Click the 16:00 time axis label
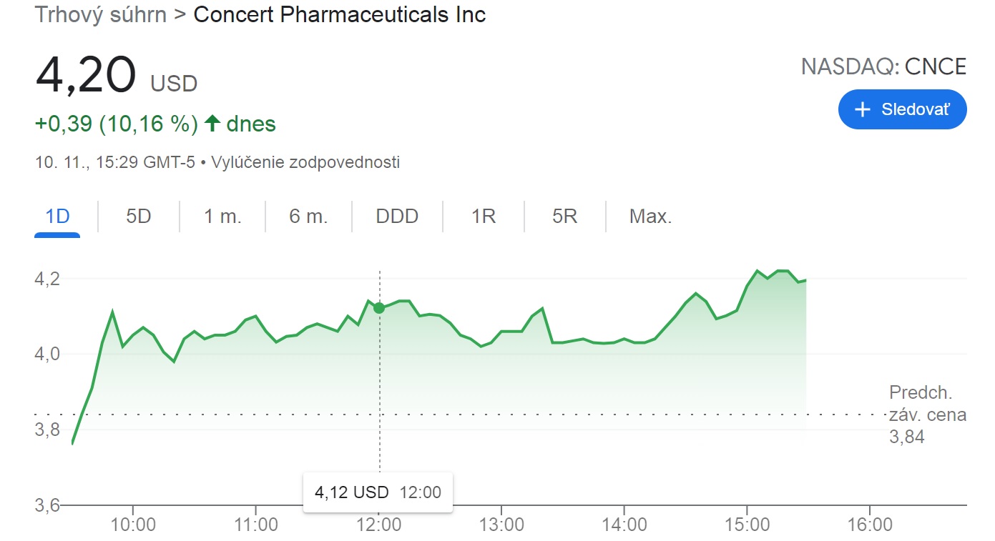The width and height of the screenshot is (995, 541). [x=869, y=525]
